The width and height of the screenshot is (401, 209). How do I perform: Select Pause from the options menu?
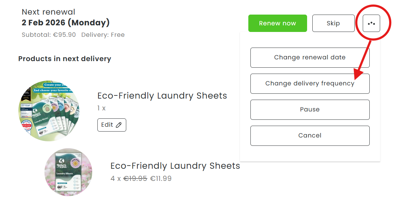coord(310,110)
